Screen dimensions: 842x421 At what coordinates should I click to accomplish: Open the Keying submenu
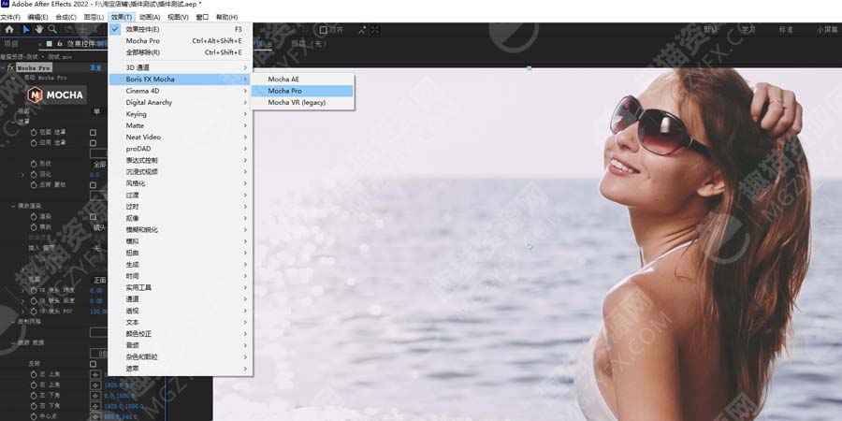tap(180, 114)
